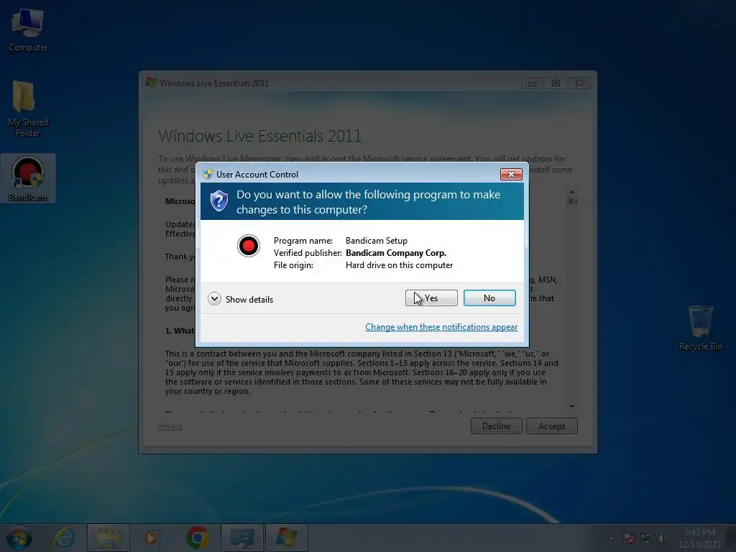736x552 pixels.
Task: Open network tray icon
Action: coord(646,538)
